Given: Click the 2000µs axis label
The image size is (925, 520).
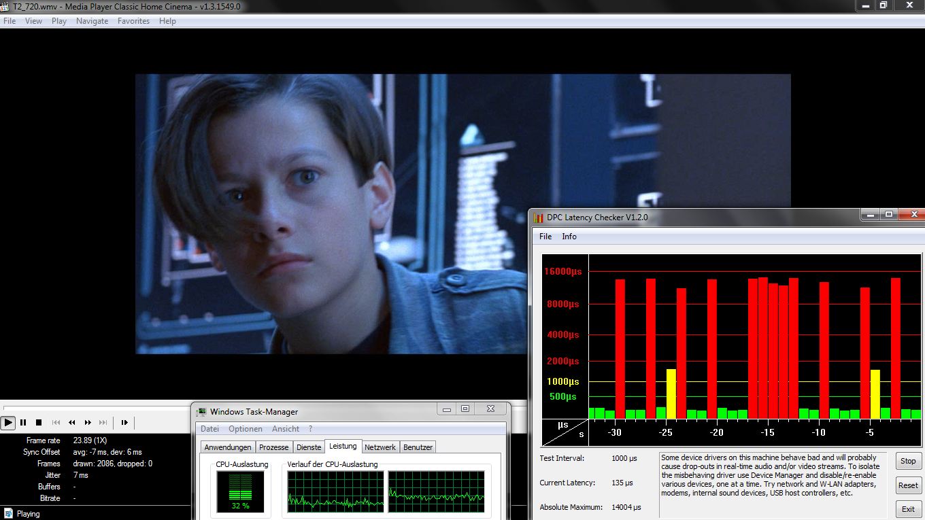Looking at the screenshot, I should pyautogui.click(x=563, y=361).
